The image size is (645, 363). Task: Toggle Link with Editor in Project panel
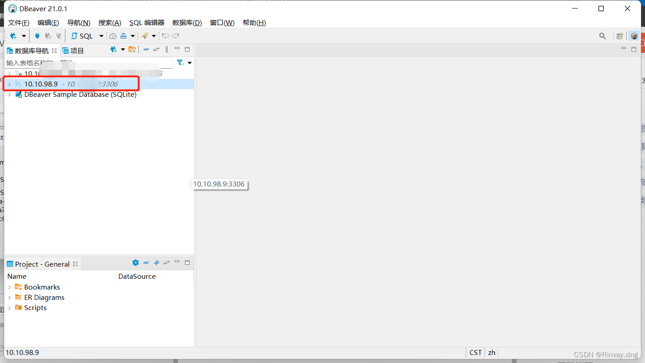167,263
